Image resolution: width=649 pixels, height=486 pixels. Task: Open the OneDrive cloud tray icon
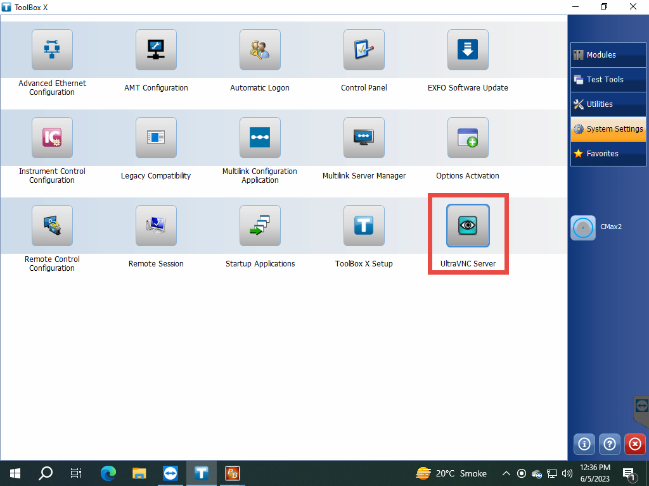click(537, 473)
